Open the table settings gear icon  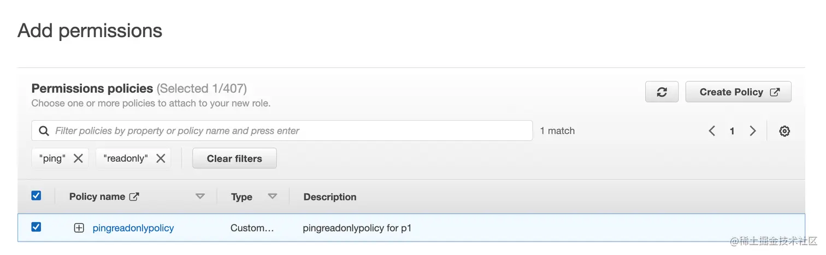click(784, 131)
